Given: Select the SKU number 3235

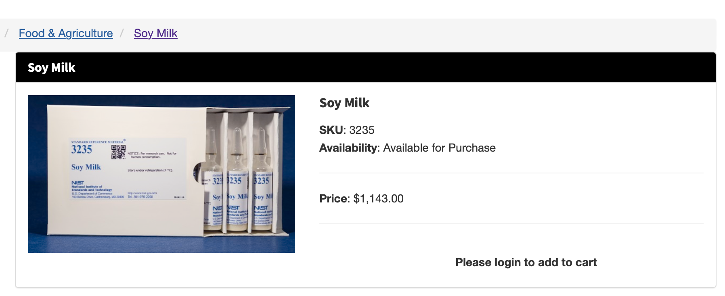Looking at the screenshot, I should (x=362, y=130).
